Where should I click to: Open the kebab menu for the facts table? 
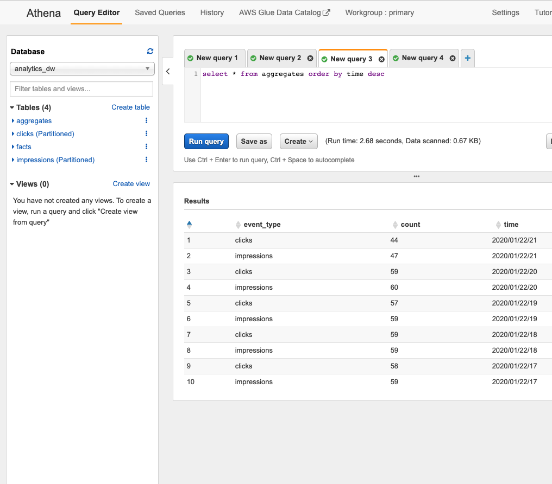[146, 147]
